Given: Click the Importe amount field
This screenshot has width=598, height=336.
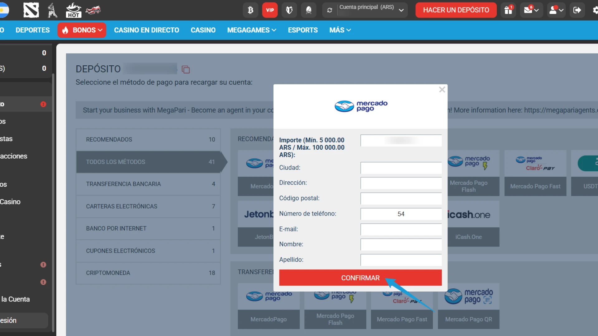Looking at the screenshot, I should (x=401, y=141).
